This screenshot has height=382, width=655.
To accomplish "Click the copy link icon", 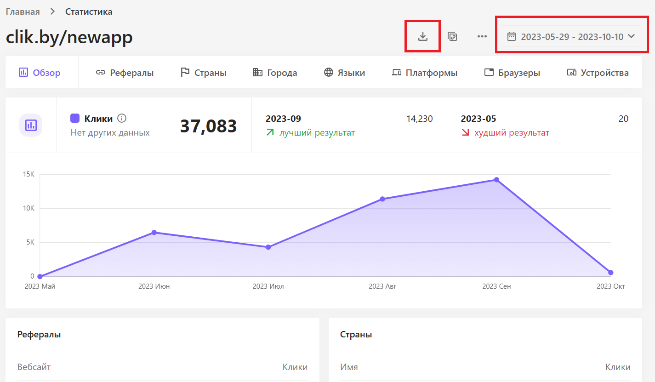I will pyautogui.click(x=452, y=36).
